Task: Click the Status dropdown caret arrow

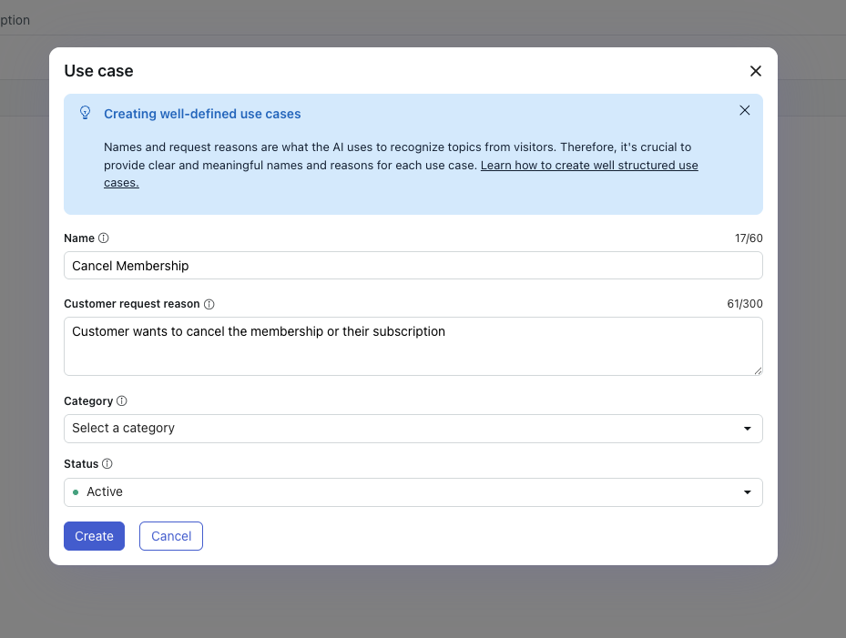Action: [747, 492]
